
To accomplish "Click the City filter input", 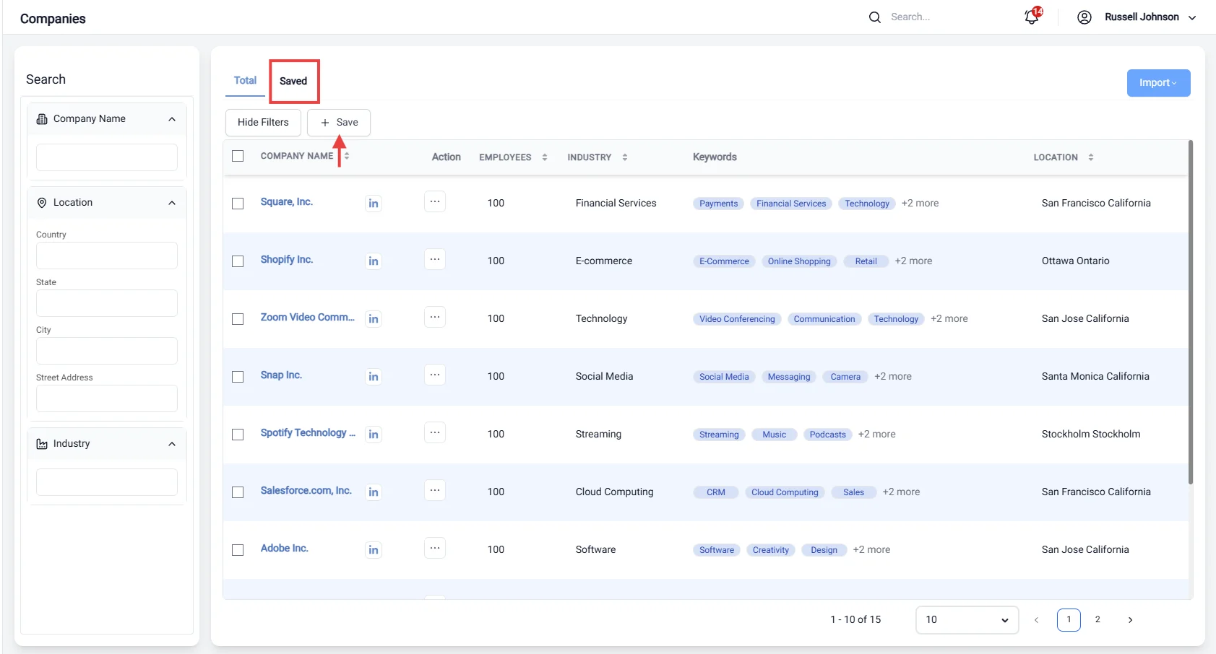I will tap(107, 351).
